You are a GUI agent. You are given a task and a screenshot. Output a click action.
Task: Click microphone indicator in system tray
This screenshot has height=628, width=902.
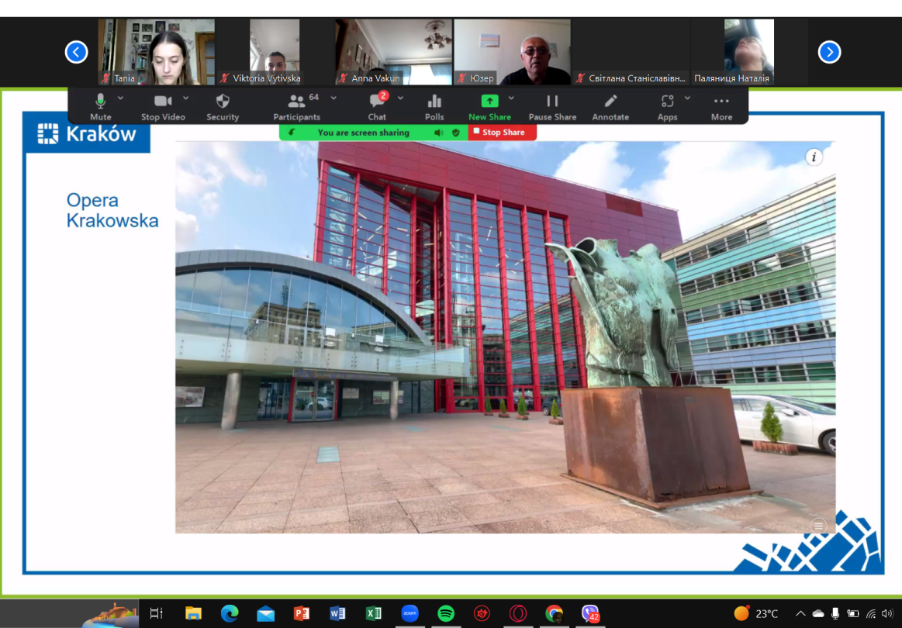[x=835, y=613]
